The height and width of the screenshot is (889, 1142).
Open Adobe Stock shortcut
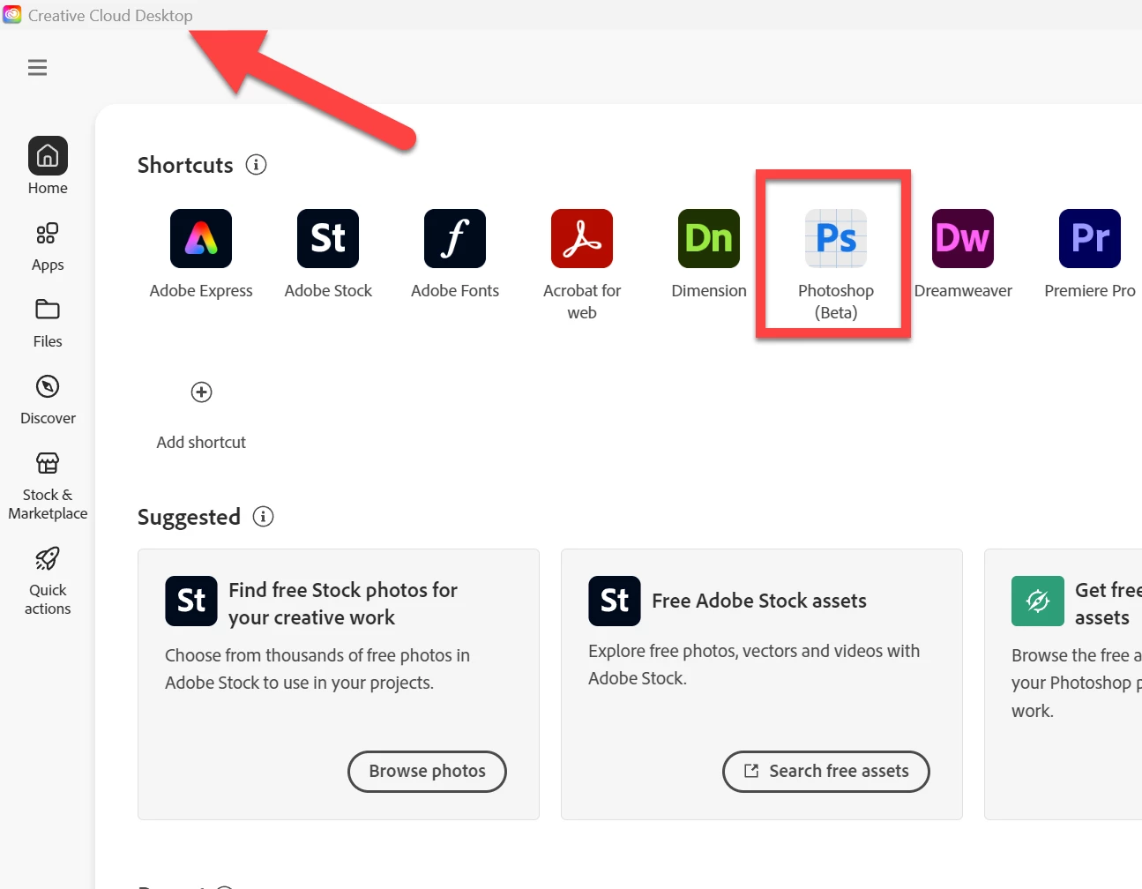328,254
